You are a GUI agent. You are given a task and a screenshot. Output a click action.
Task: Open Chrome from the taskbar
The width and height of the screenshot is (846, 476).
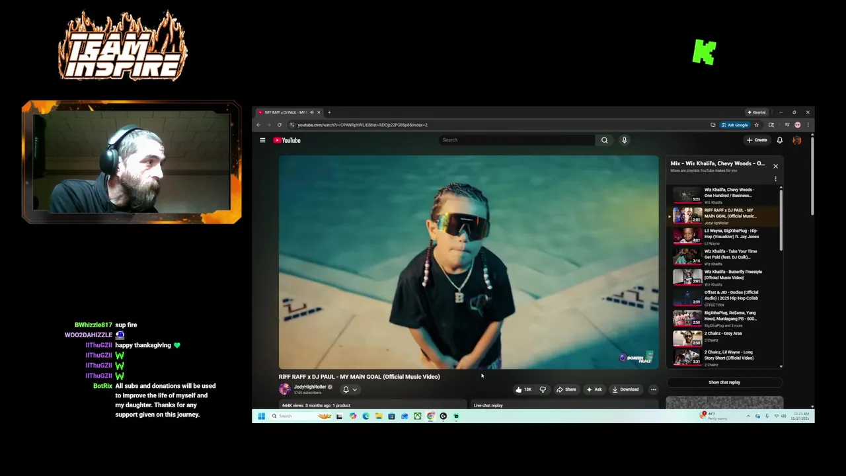(x=430, y=416)
